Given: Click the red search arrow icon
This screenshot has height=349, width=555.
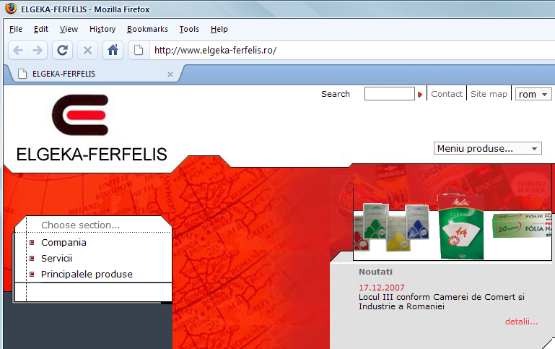Looking at the screenshot, I should [x=420, y=95].
